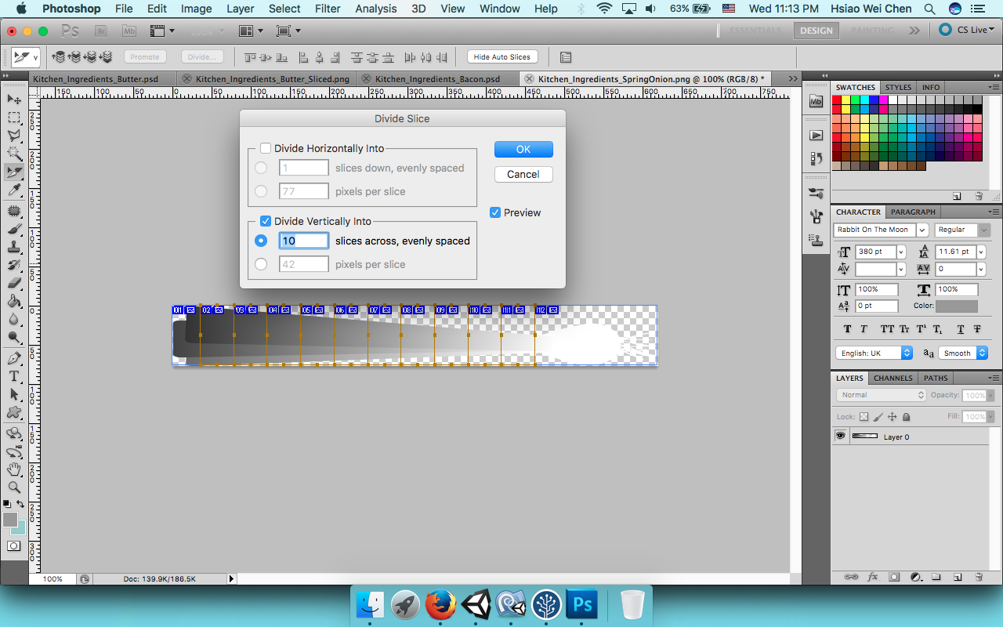Image resolution: width=1003 pixels, height=627 pixels.
Task: Select the Rectangular Marquee tool
Action: tap(14, 118)
